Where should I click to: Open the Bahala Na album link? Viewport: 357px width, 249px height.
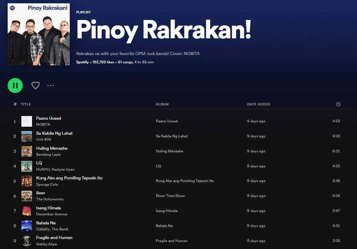pos(164,226)
